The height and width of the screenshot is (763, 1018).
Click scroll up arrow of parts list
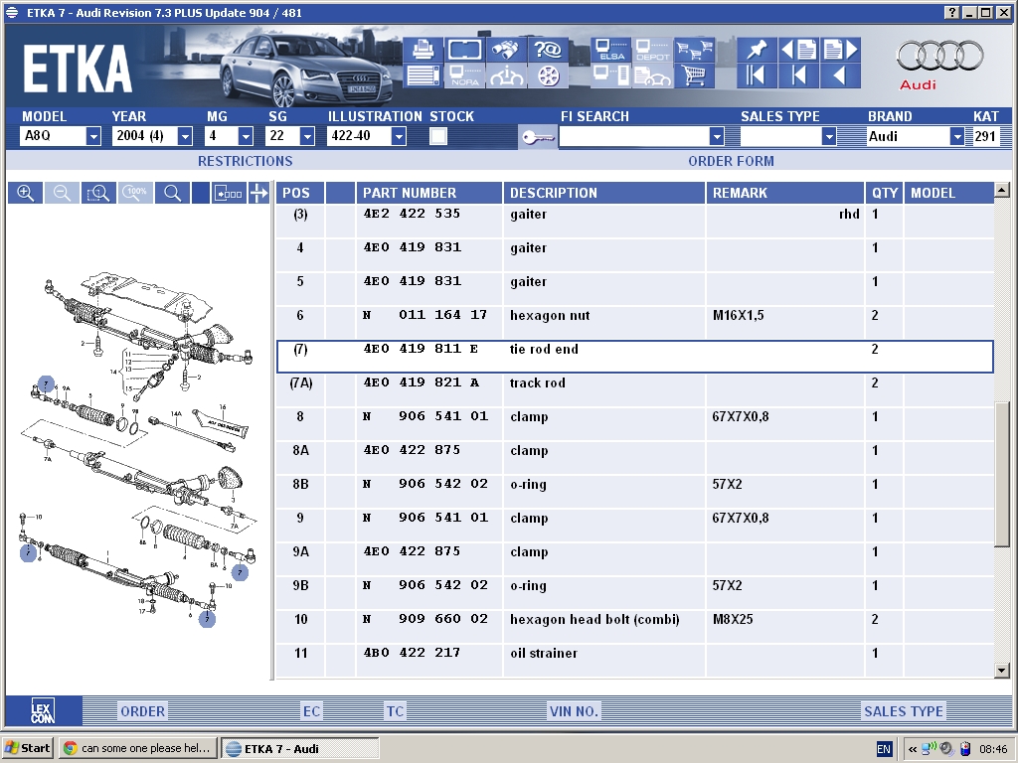(1001, 190)
